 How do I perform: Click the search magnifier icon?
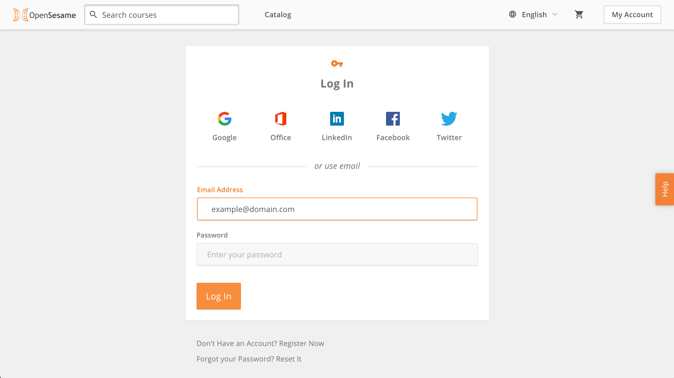click(94, 15)
